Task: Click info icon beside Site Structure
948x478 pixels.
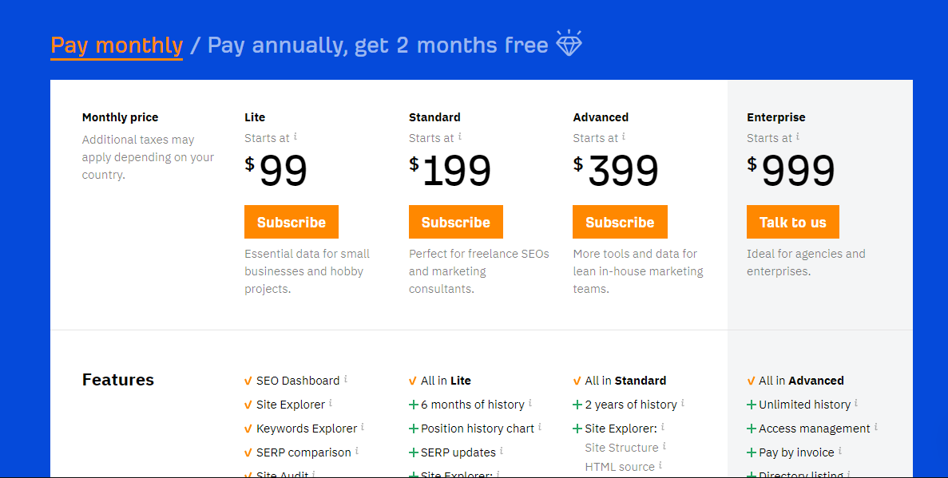Action: (664, 446)
